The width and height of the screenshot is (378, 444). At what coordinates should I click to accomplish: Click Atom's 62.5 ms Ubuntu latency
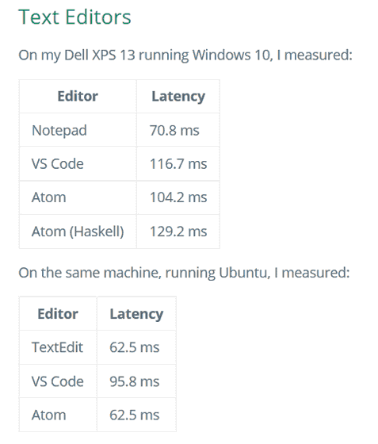[135, 415]
